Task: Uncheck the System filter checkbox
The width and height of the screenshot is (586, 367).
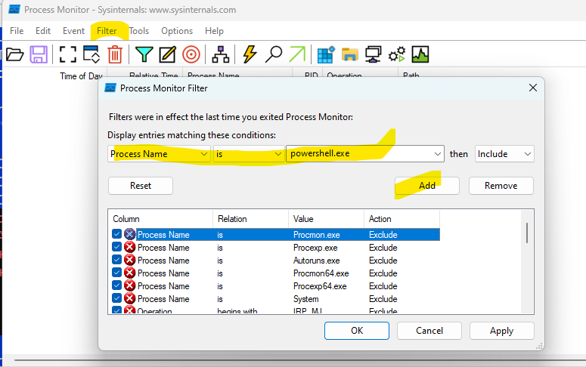Action: (116, 298)
